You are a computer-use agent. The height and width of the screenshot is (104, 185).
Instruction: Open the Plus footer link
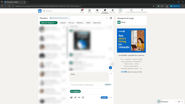141,68
